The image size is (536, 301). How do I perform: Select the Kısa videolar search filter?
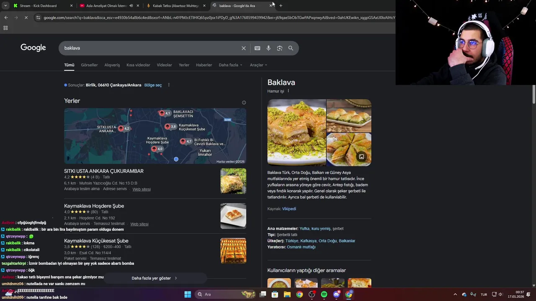pyautogui.click(x=138, y=65)
